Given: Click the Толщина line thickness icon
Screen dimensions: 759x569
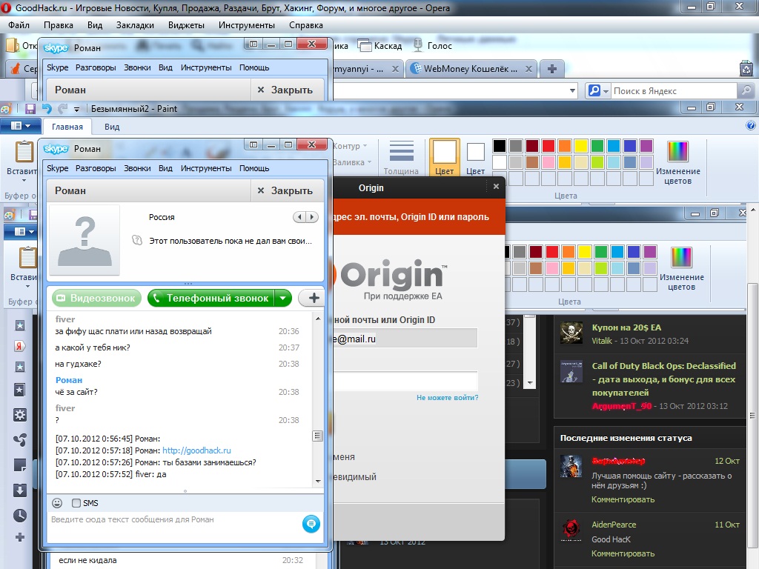Looking at the screenshot, I should (401, 151).
